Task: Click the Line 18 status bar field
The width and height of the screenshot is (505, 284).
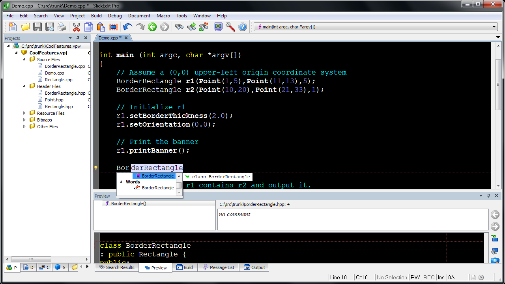Action: click(x=340, y=277)
